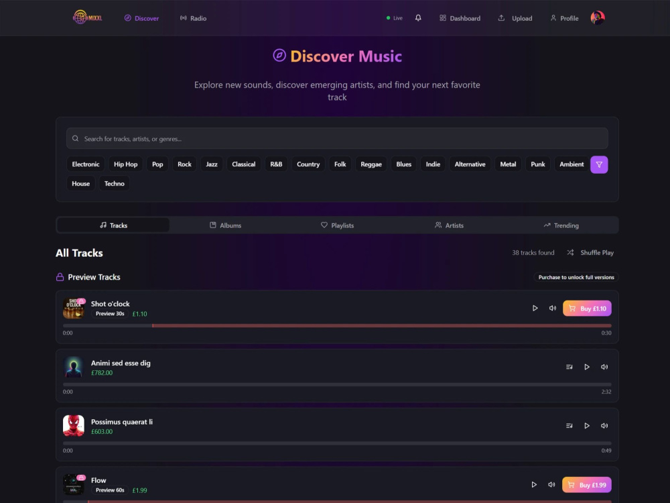This screenshot has height=503, width=670.
Task: Seek within Possimus quaerat li progress bar
Action: (337, 443)
